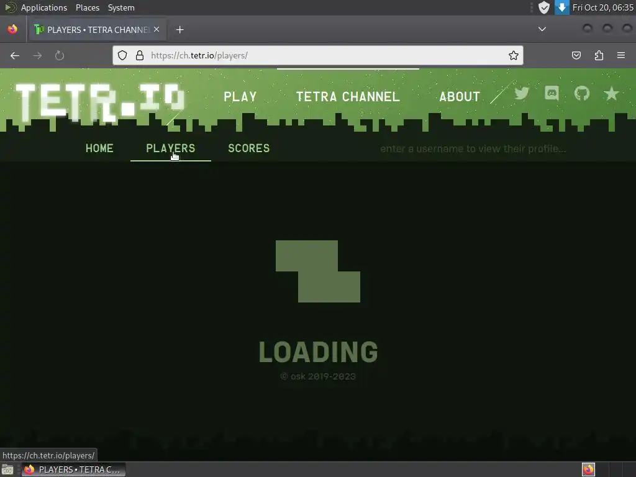The height and width of the screenshot is (477, 636).
Task: Click the site padlock icon
Action: click(140, 55)
